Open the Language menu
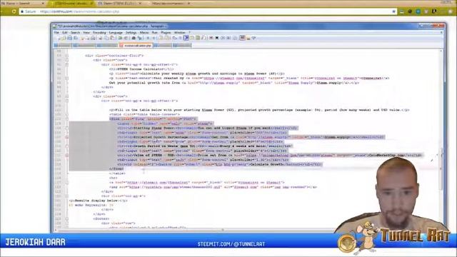The image size is (457, 257). pos(116,33)
